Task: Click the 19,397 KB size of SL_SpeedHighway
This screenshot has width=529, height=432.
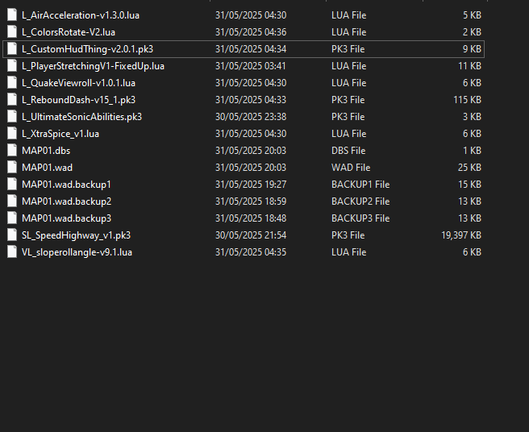Action: [x=461, y=235]
